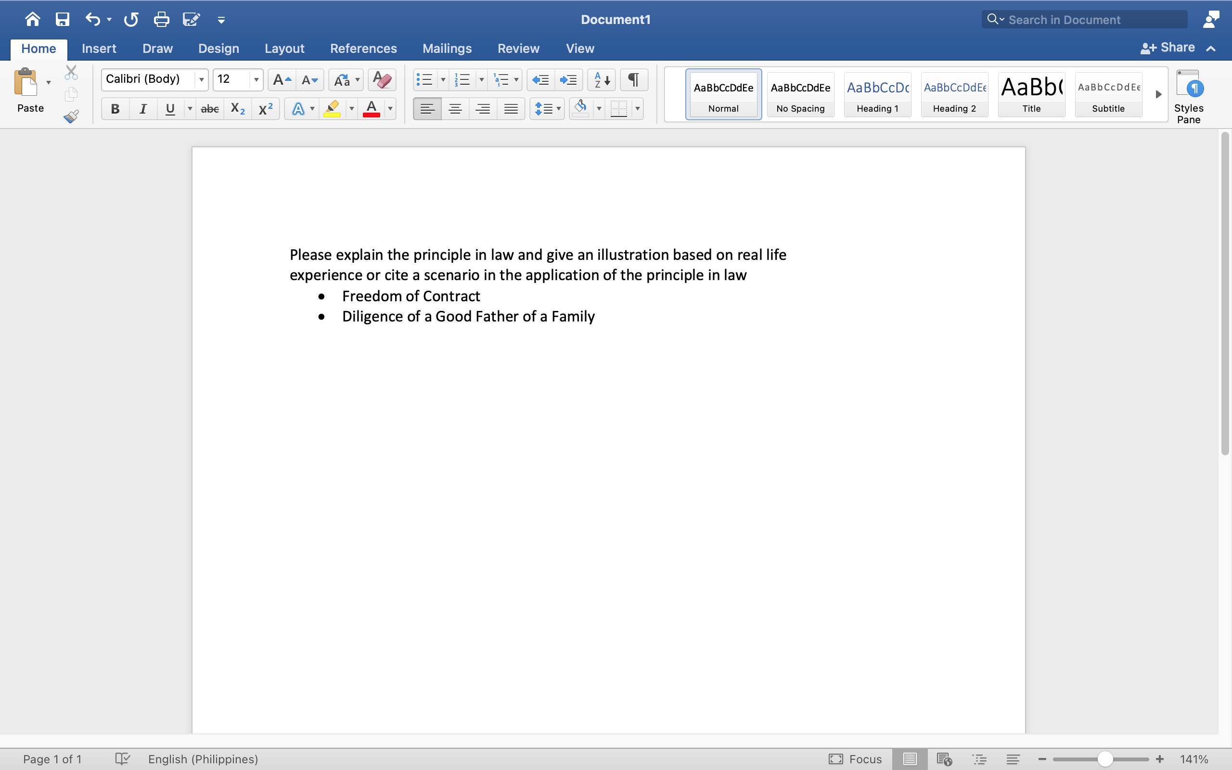
Task: Cut selection using the scissors icon
Action: tap(71, 71)
